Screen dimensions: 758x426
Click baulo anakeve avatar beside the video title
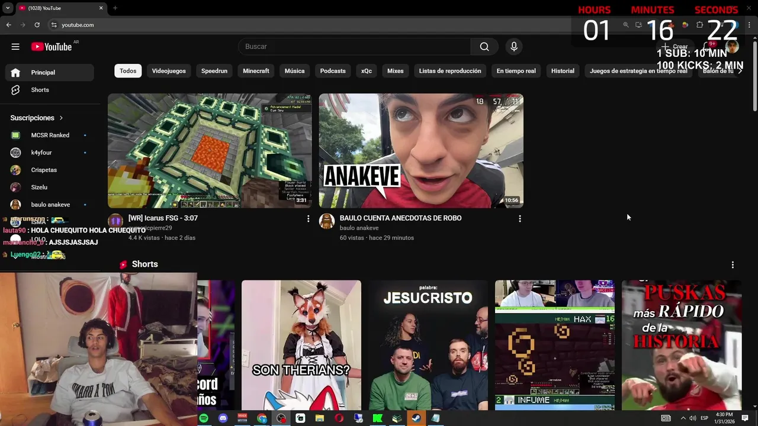tap(327, 221)
